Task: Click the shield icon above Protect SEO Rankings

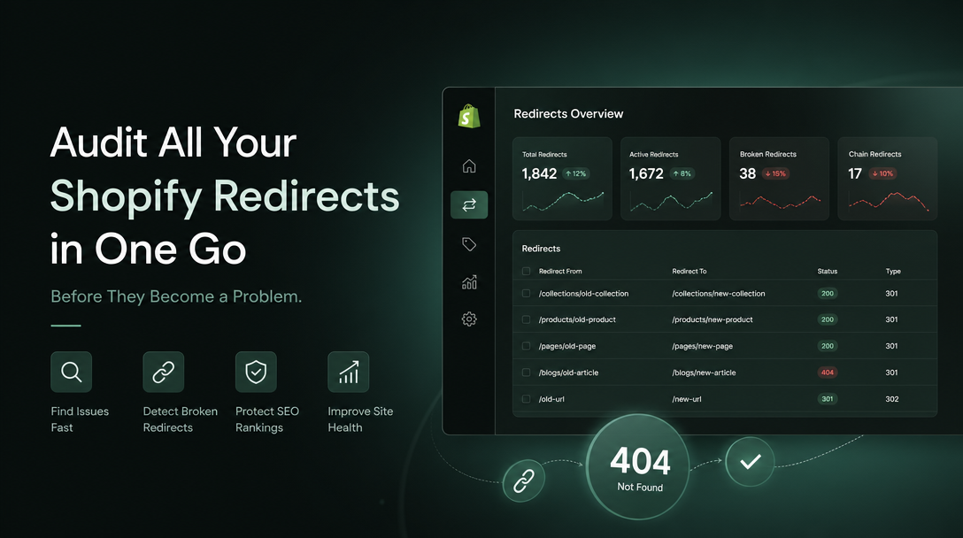Action: point(256,373)
